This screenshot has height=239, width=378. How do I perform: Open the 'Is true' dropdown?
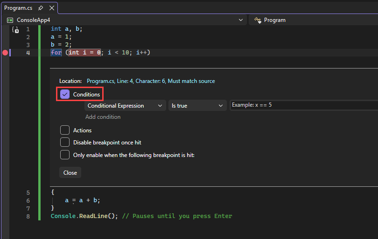coord(197,106)
